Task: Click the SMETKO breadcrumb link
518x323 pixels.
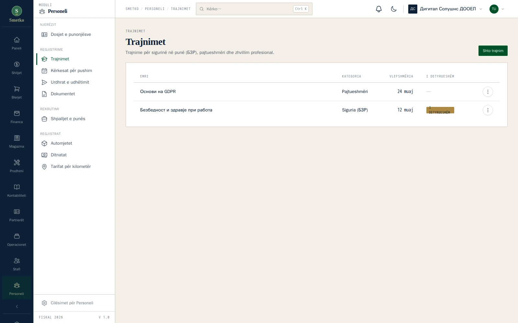Action: [132, 9]
